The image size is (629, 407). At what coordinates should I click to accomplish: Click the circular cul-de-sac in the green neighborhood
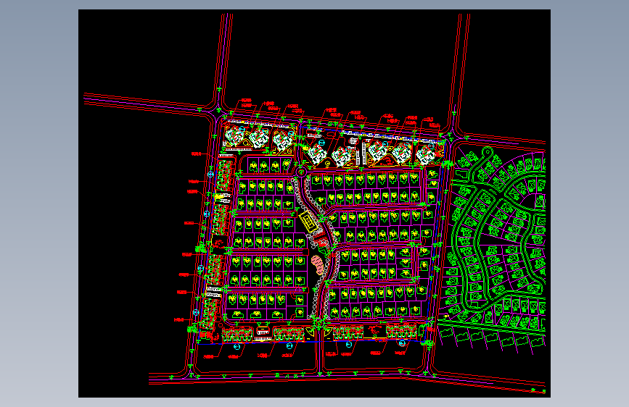[487, 151]
